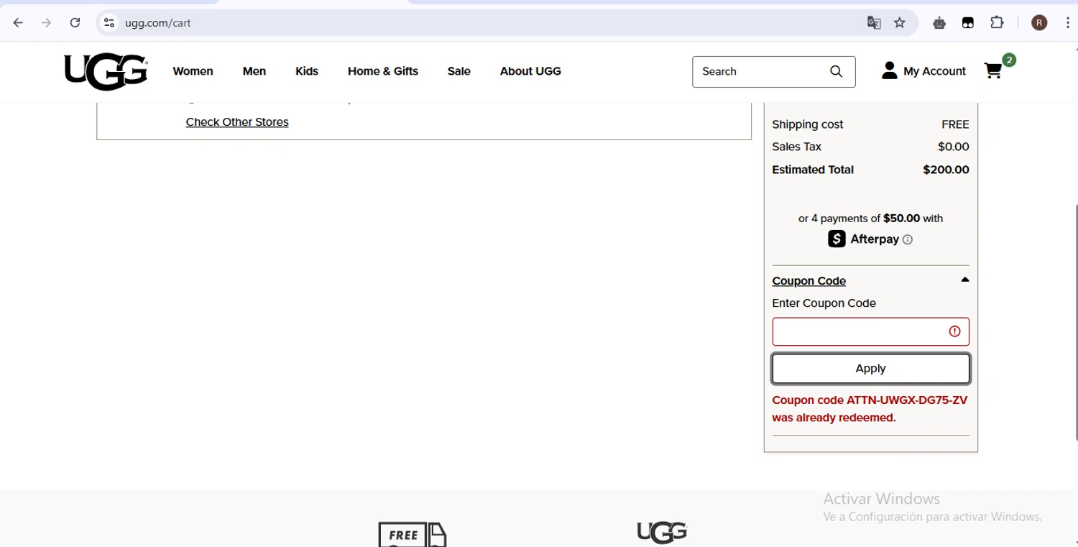
Task: Focus the Enter Coupon Code field
Action: coord(870,331)
